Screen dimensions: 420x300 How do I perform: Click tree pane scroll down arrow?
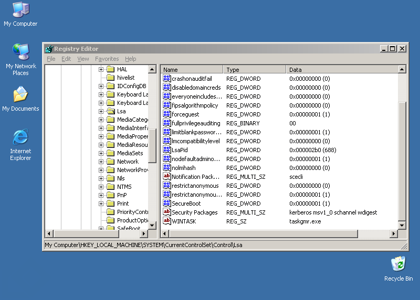(152, 226)
